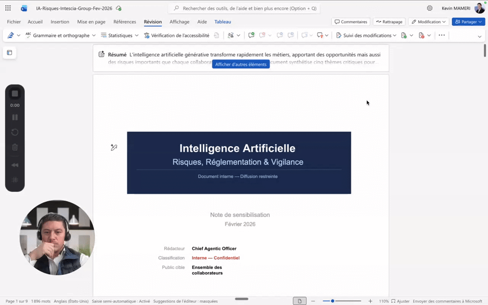Viewport: 488px width, 305px height.
Task: Open the settings gear
Action: pyautogui.click(x=429, y=9)
